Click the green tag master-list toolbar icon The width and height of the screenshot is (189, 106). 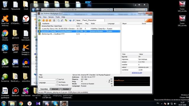click(x=66, y=20)
